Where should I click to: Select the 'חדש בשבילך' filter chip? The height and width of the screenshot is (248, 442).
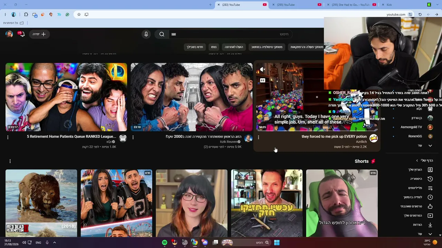click(195, 47)
